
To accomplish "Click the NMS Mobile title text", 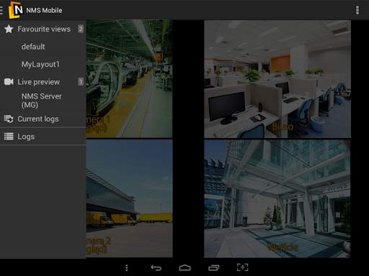I will pos(44,10).
